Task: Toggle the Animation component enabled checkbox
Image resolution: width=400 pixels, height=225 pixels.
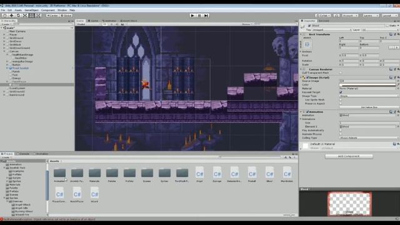Action: (307, 112)
